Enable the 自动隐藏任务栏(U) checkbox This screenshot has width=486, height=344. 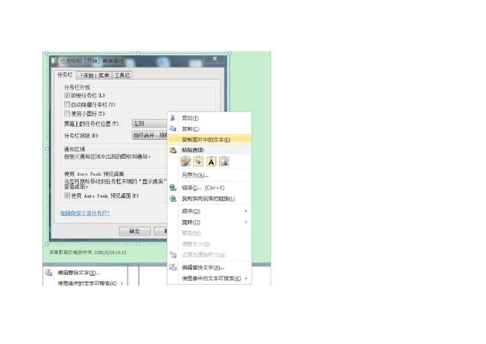click(67, 104)
